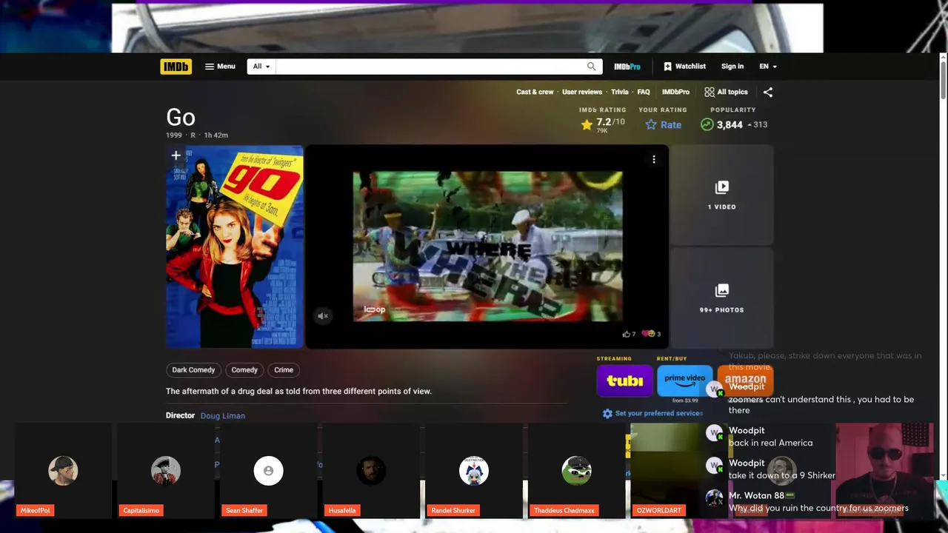
Task: Select the Capitalisimo participant avatar
Action: coord(165,471)
